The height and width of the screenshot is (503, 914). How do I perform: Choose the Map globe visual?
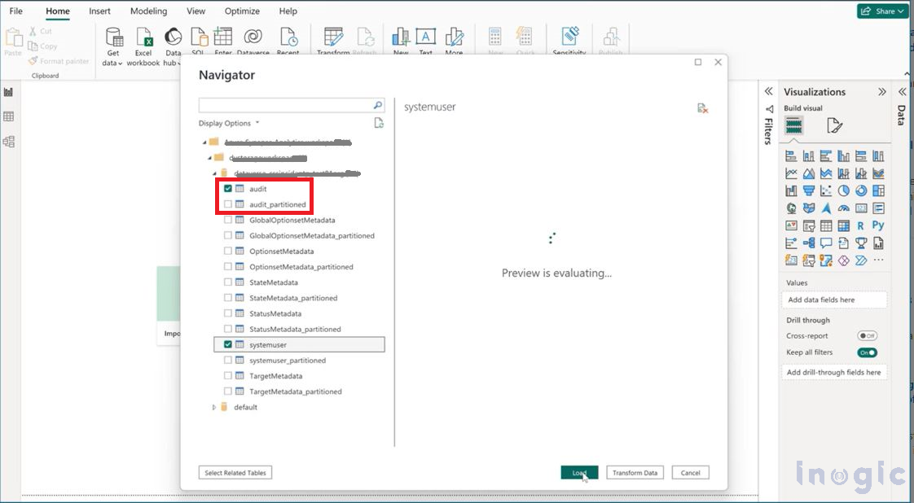point(791,208)
